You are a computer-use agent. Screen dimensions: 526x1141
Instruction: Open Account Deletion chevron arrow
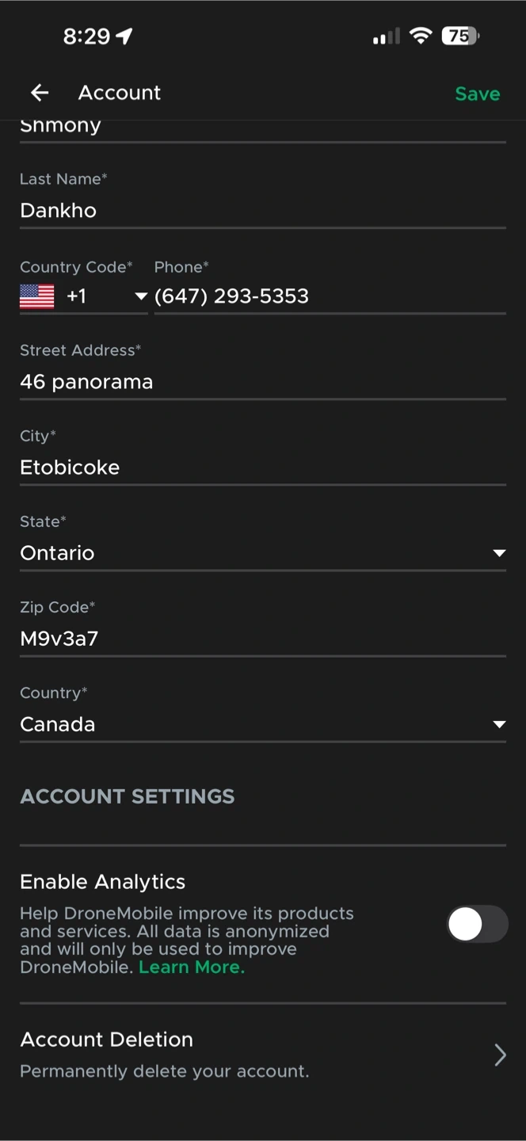coord(500,1055)
